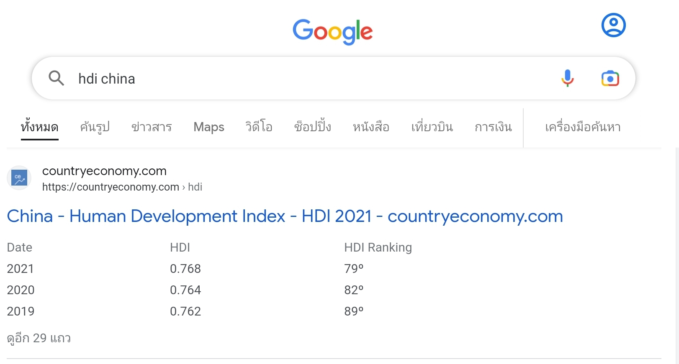Image resolution: width=679 pixels, height=364 pixels.
Task: Open the วิดีโอ videos tab
Action: pos(259,127)
